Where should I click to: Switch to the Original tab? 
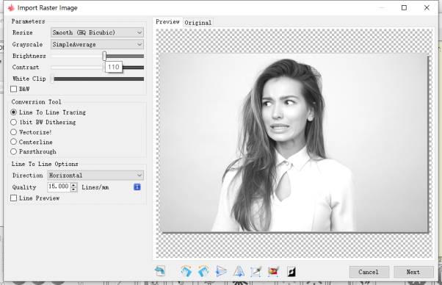198,23
